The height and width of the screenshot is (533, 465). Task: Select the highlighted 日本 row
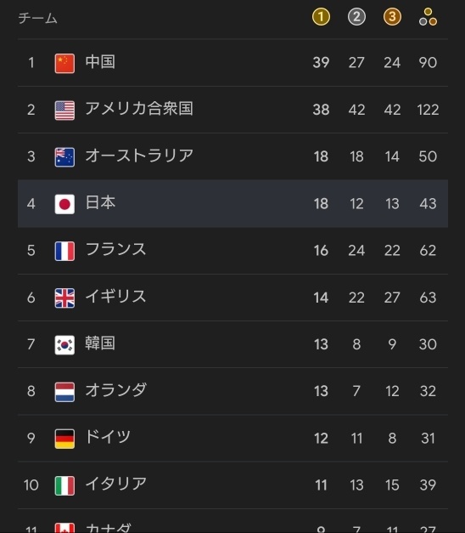(x=232, y=204)
